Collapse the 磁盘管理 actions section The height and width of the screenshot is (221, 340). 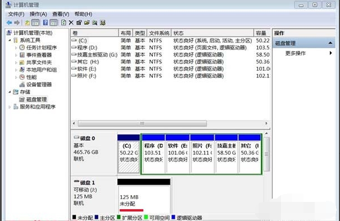click(330, 43)
